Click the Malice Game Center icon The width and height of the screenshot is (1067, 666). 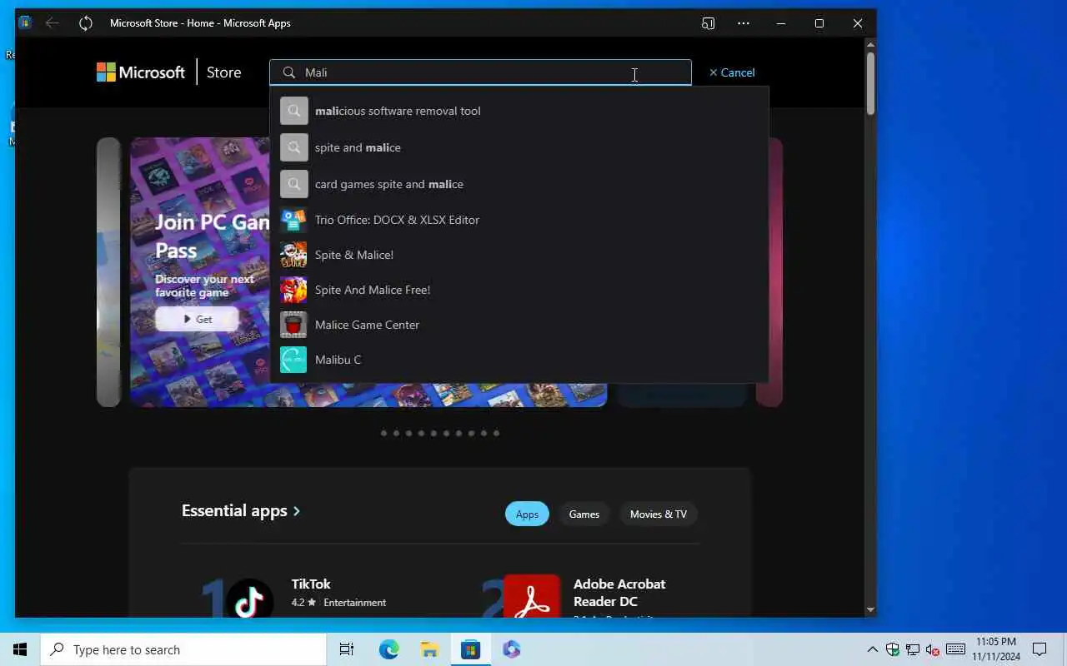(293, 325)
